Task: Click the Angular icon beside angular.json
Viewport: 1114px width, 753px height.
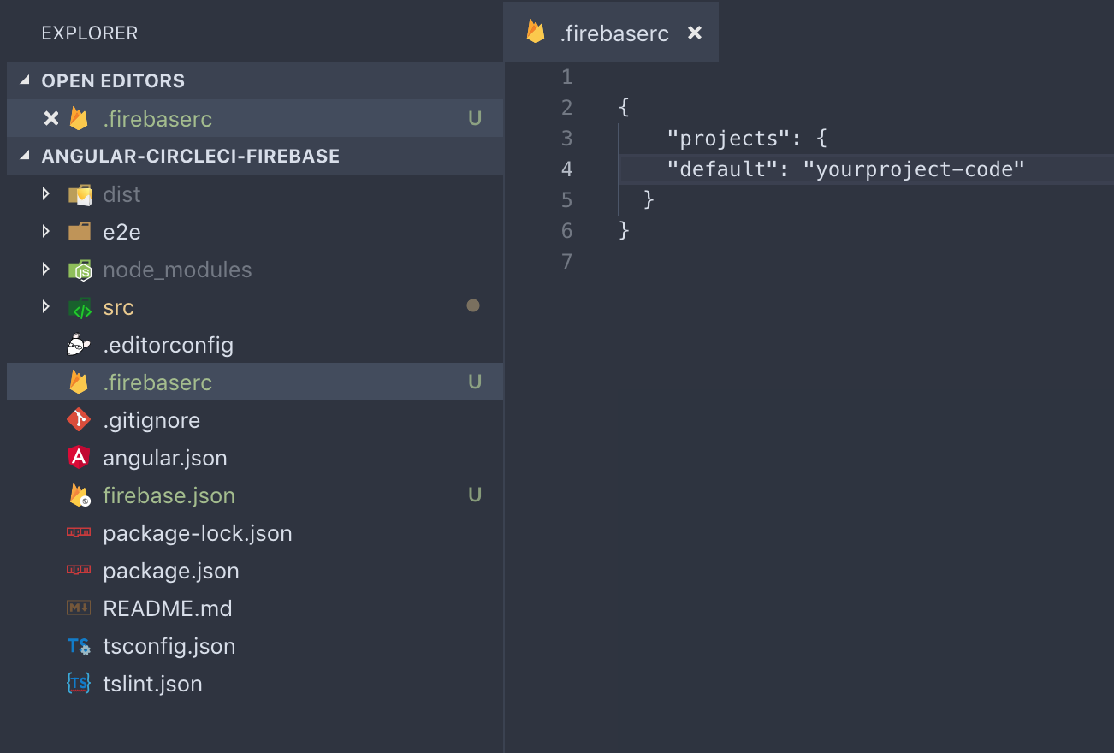Action: pos(79,457)
